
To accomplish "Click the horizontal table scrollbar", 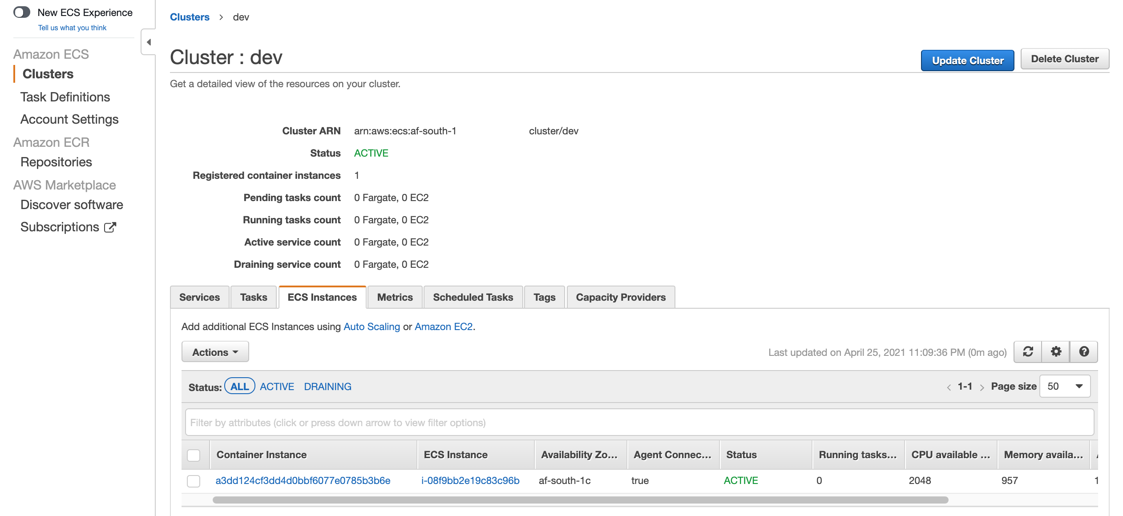I will coord(581,500).
